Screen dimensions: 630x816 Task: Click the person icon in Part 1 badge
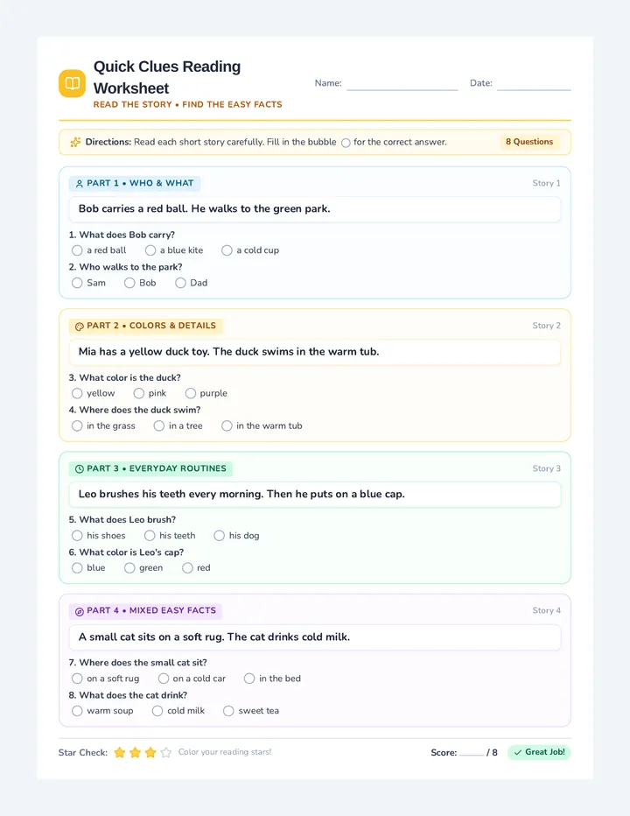pos(80,184)
